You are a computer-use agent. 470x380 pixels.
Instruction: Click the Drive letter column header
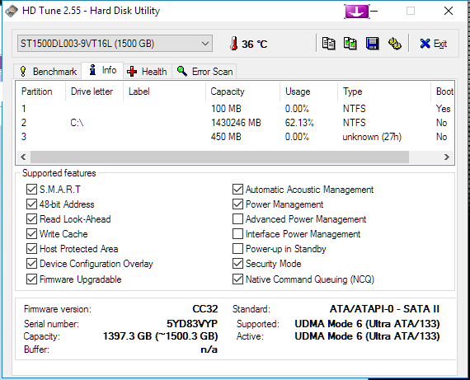(94, 91)
